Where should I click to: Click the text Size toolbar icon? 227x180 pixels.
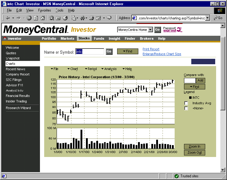click(x=83, y=18)
